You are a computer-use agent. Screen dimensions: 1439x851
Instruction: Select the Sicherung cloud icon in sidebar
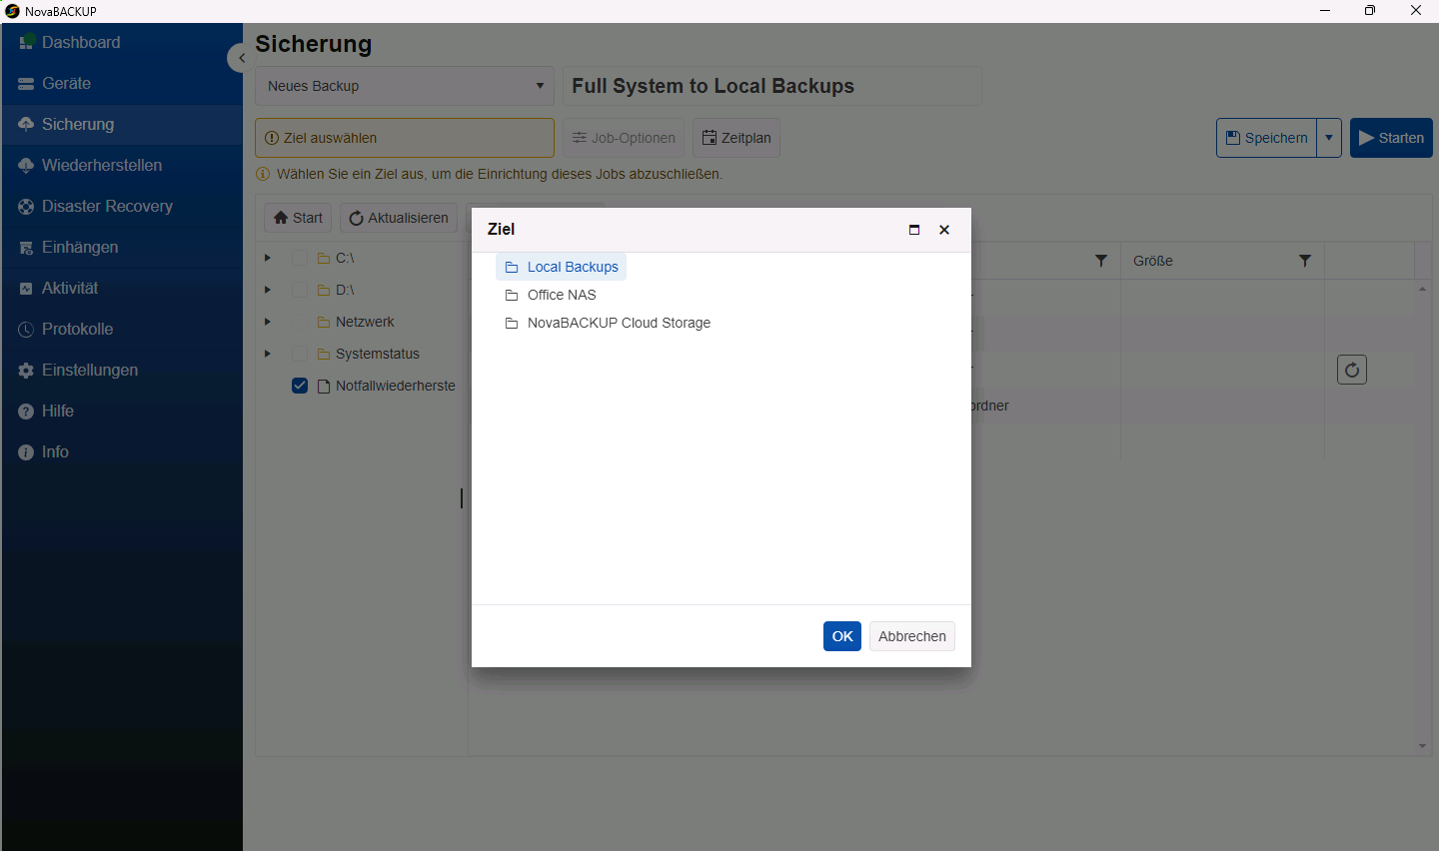[26, 124]
